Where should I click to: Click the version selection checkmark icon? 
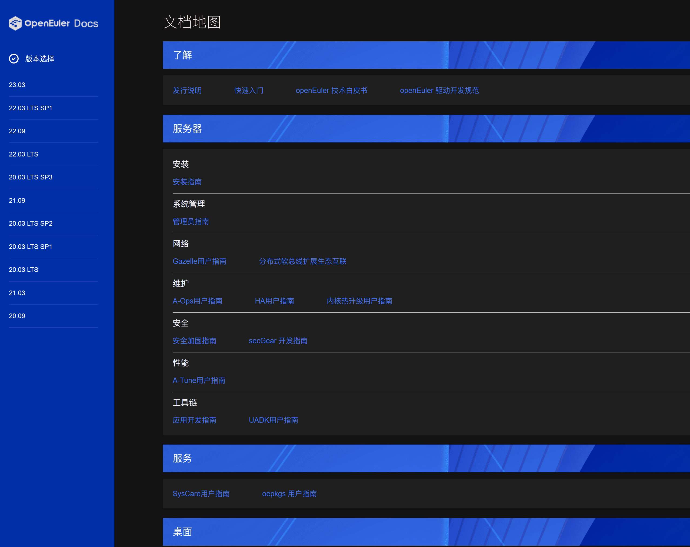[x=14, y=59]
